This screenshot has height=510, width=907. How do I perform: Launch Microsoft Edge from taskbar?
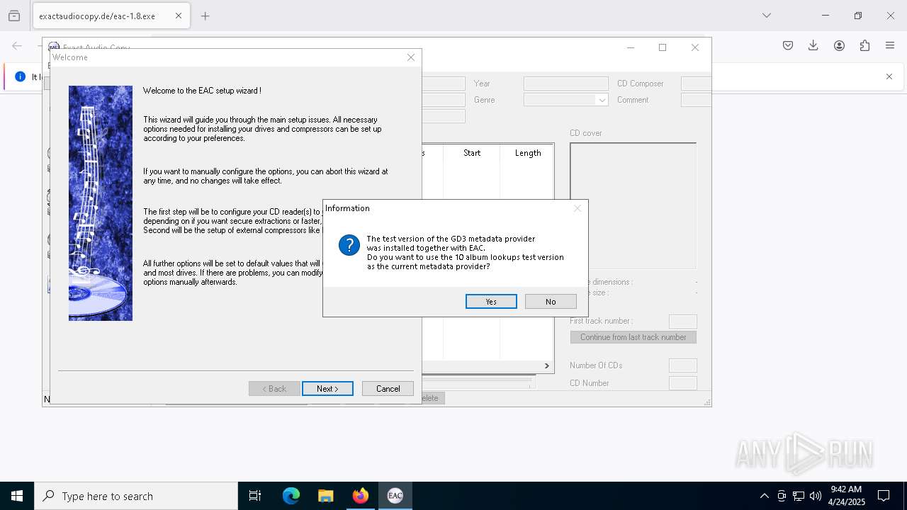[291, 496]
